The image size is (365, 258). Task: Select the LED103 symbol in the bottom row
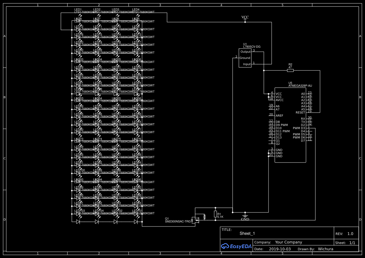[77, 213]
